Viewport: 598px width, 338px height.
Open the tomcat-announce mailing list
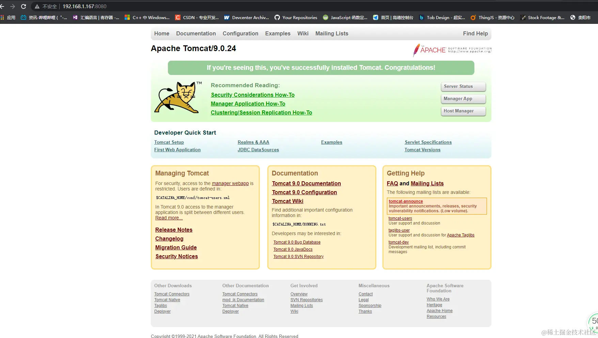point(406,201)
